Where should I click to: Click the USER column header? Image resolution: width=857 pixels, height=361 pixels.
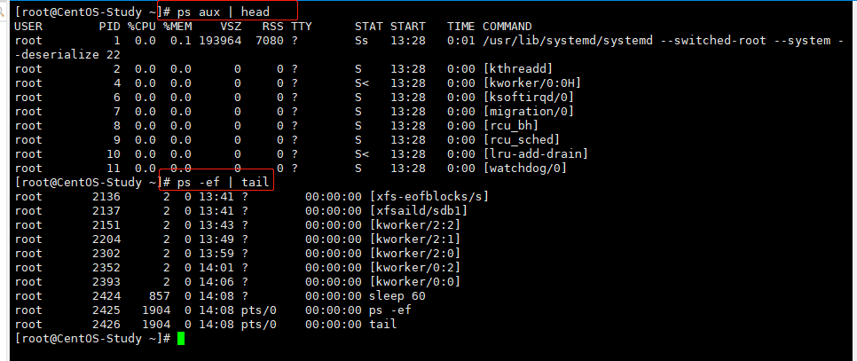click(28, 27)
